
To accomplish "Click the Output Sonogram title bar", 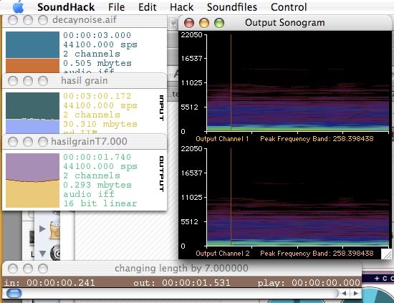I will point(284,23).
